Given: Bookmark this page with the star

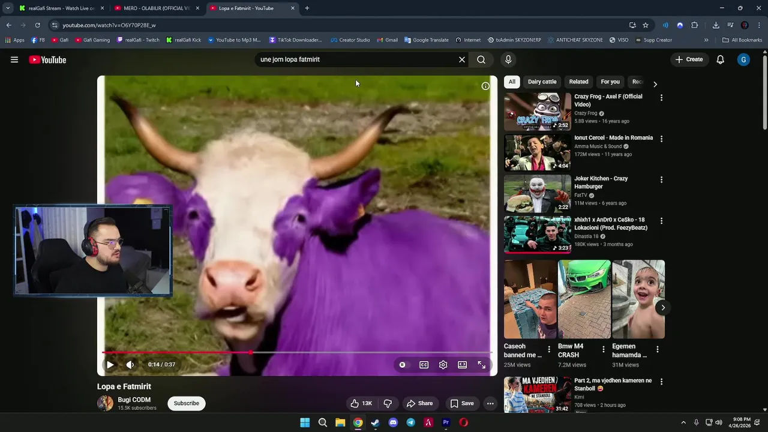Looking at the screenshot, I should 646,25.
